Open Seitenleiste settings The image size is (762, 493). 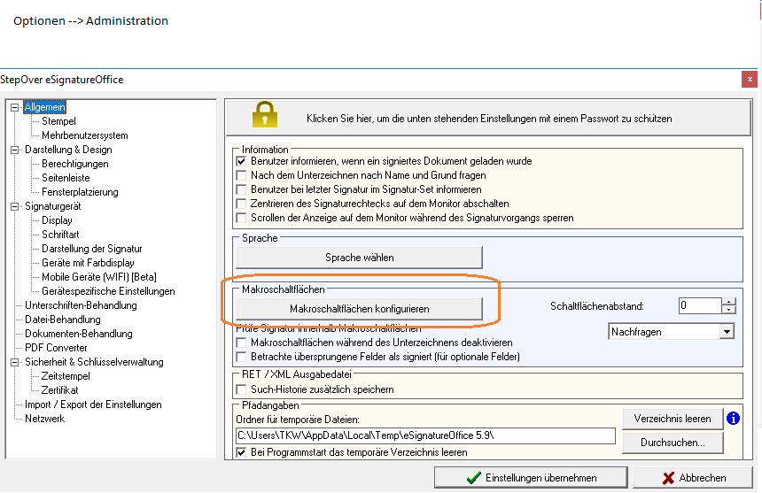[x=66, y=178]
